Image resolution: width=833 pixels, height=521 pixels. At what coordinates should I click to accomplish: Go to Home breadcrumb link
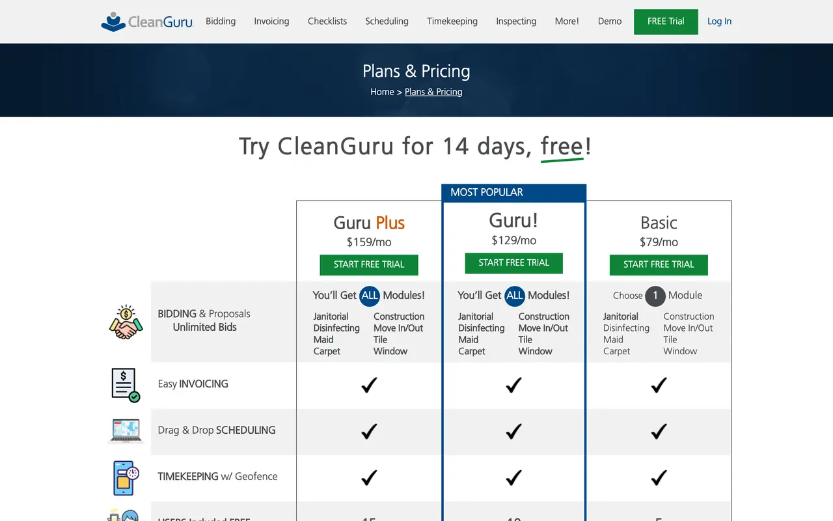click(382, 92)
